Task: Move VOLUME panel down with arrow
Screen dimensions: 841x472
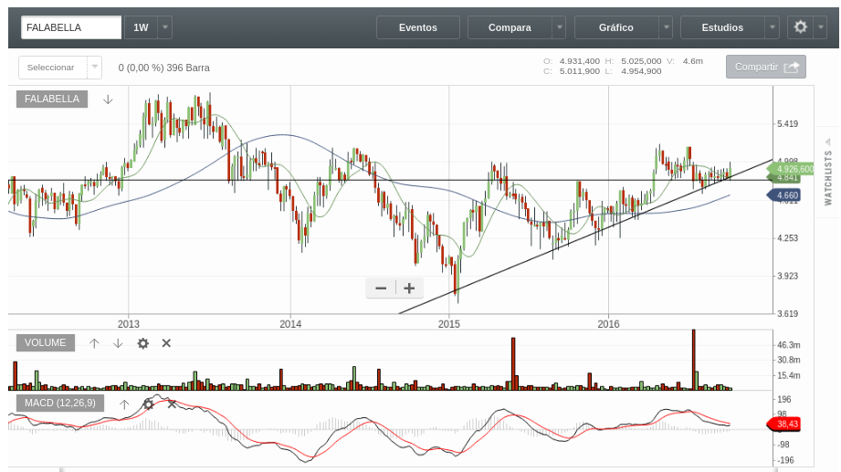Action: 118,343
